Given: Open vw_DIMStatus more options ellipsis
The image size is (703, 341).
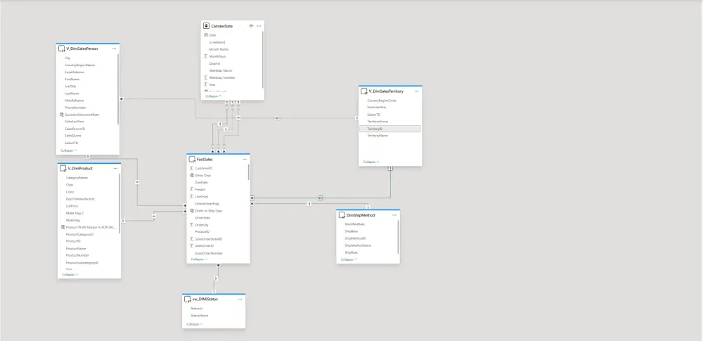Looking at the screenshot, I should (240, 299).
